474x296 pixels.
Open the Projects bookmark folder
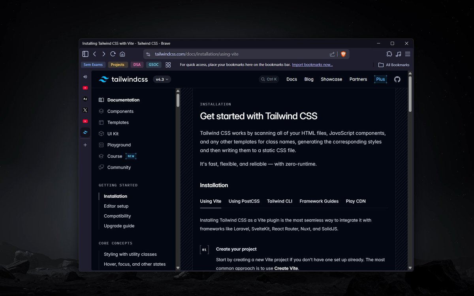point(118,65)
